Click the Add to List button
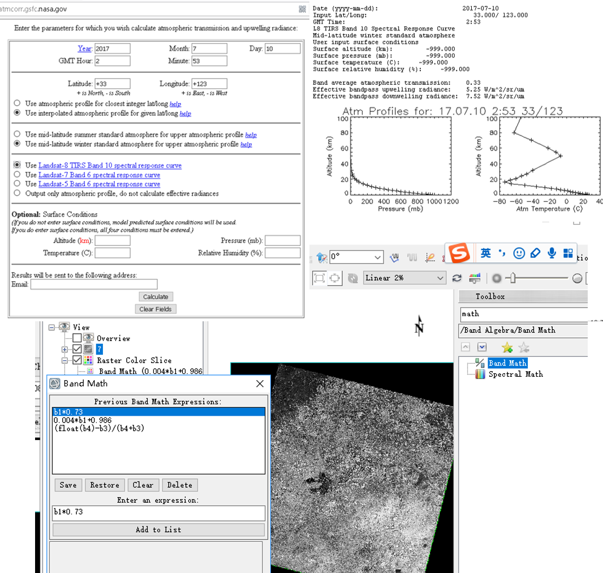This screenshot has height=573, width=603. (158, 529)
